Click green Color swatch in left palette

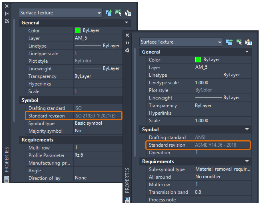[78, 30]
